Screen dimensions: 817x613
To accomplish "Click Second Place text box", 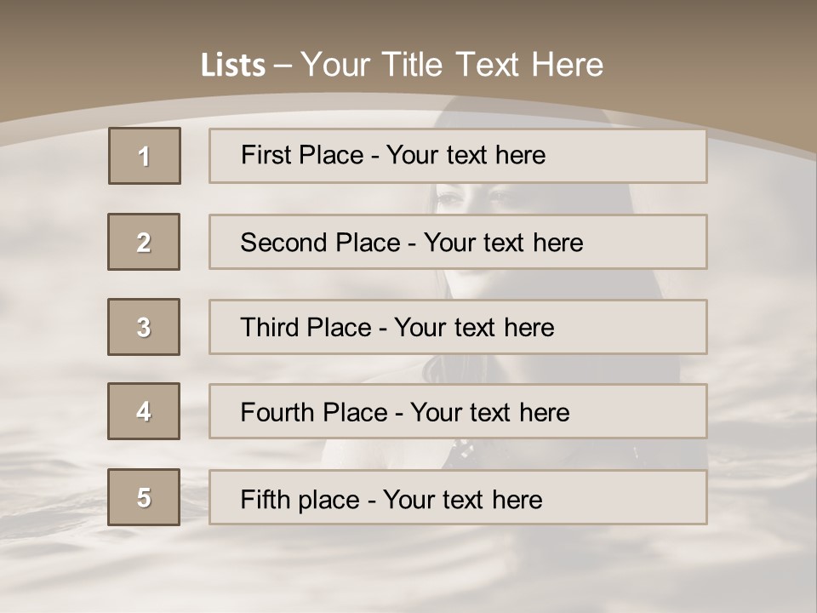I will coord(458,242).
